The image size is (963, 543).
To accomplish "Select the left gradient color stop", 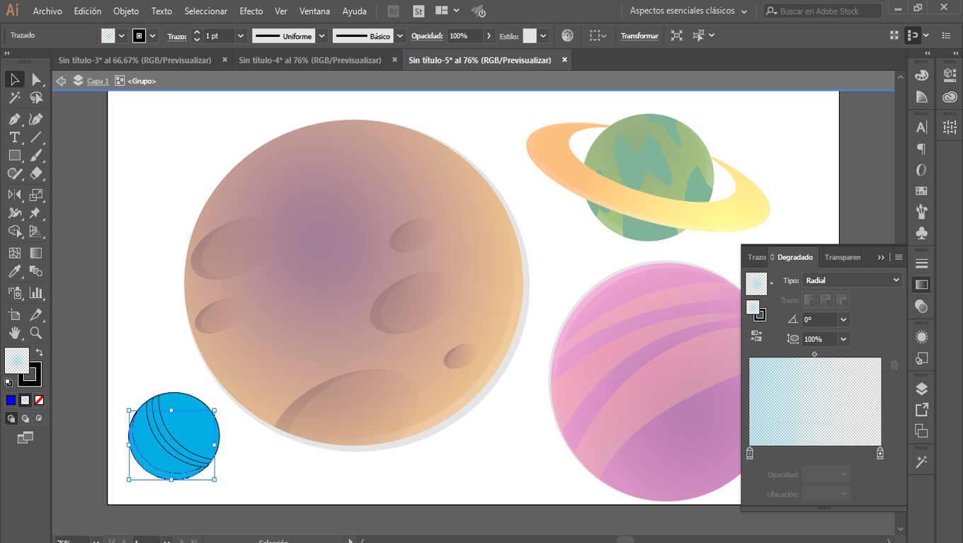I will click(x=750, y=454).
